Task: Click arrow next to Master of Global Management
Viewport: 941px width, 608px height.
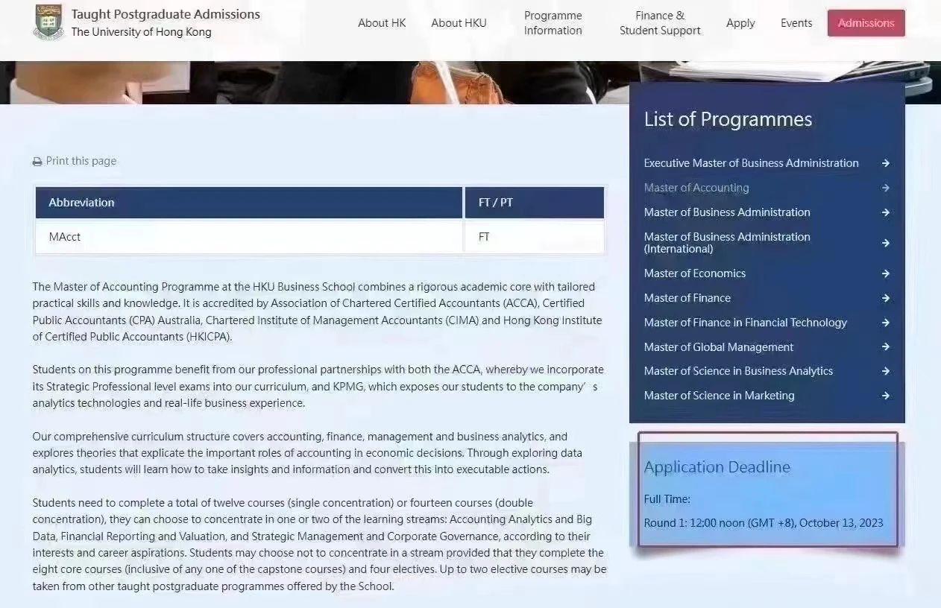Action: pos(885,347)
